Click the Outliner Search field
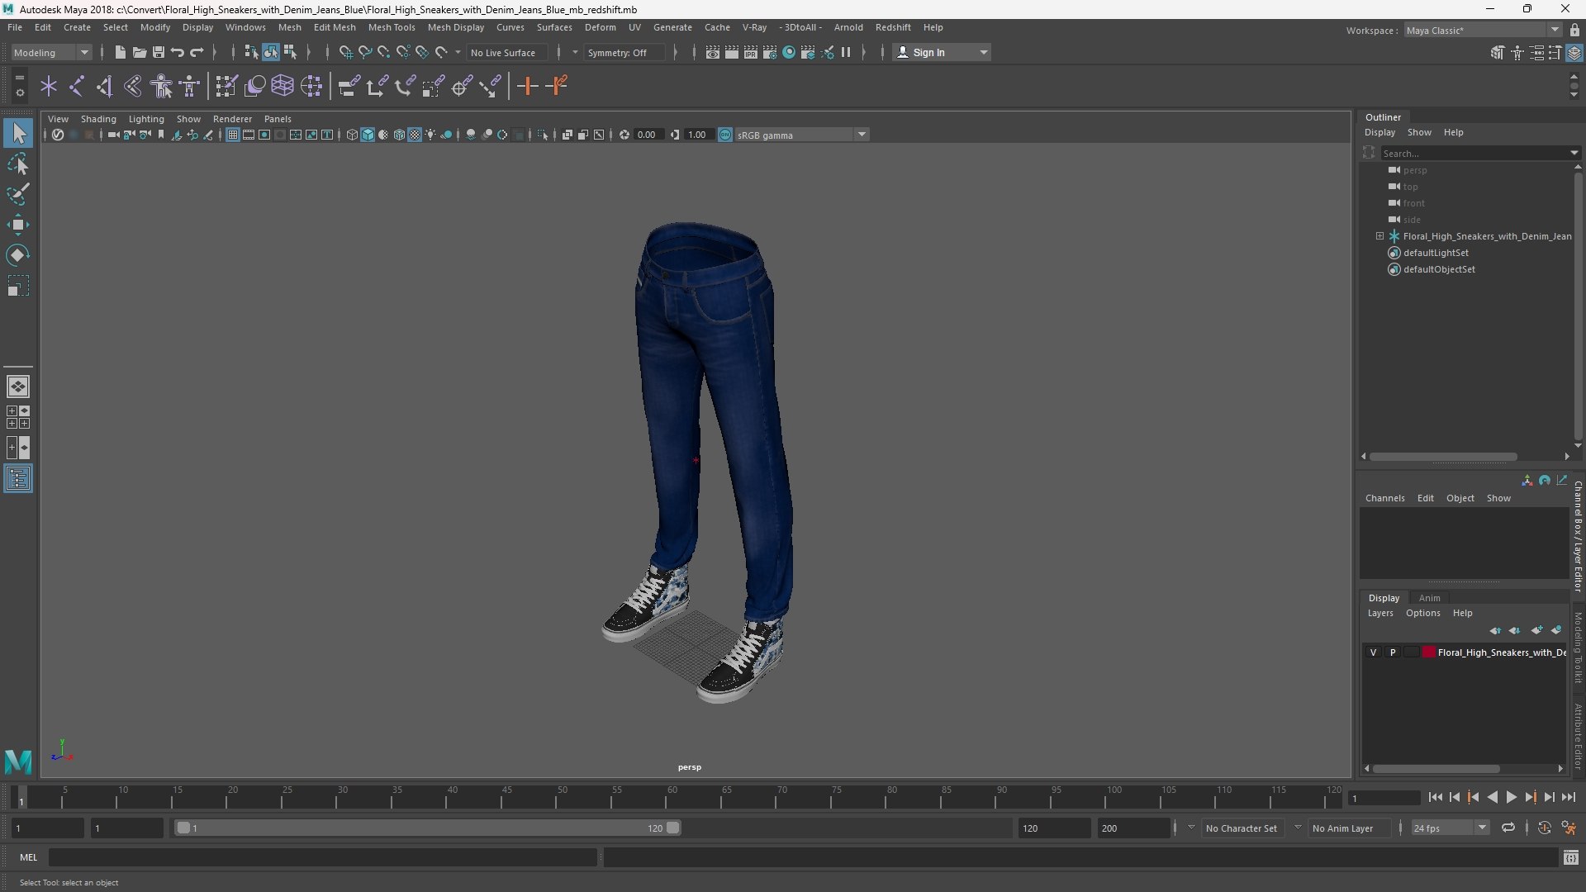1586x892 pixels. click(1474, 153)
